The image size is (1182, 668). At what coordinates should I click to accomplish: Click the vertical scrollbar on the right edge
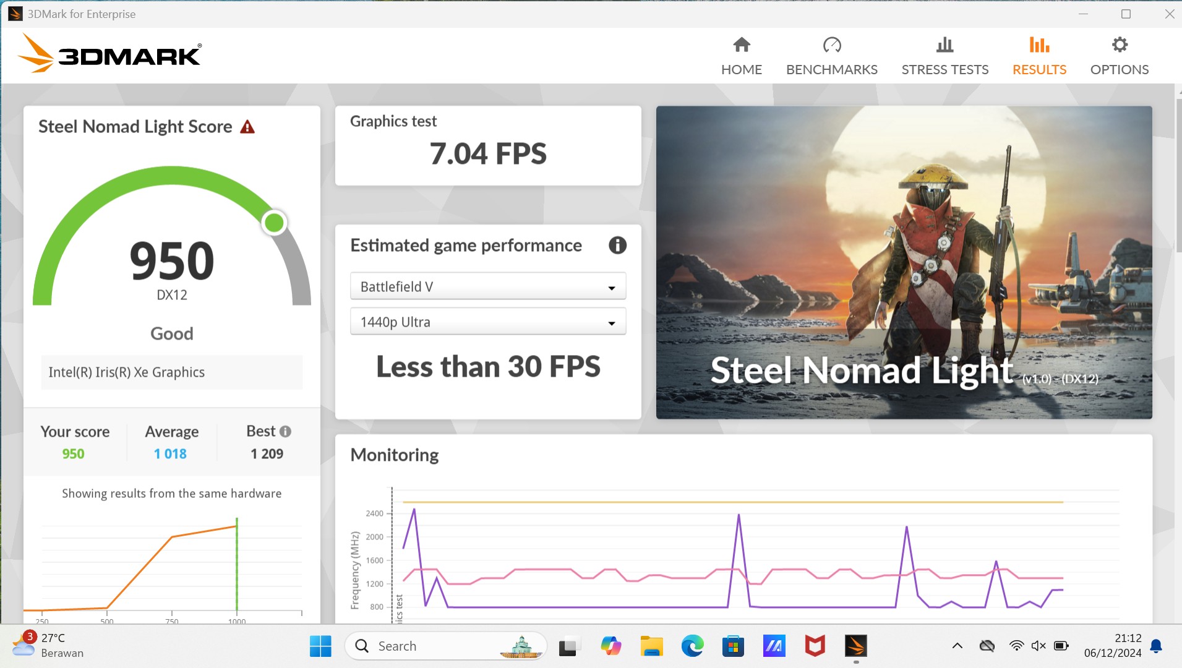1178,173
